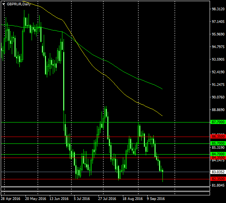226x203 pixels.
Task: Click the 5 Jul 2016 date label
Action: (82, 199)
